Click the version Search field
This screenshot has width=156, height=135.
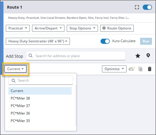[x=41, y=80]
